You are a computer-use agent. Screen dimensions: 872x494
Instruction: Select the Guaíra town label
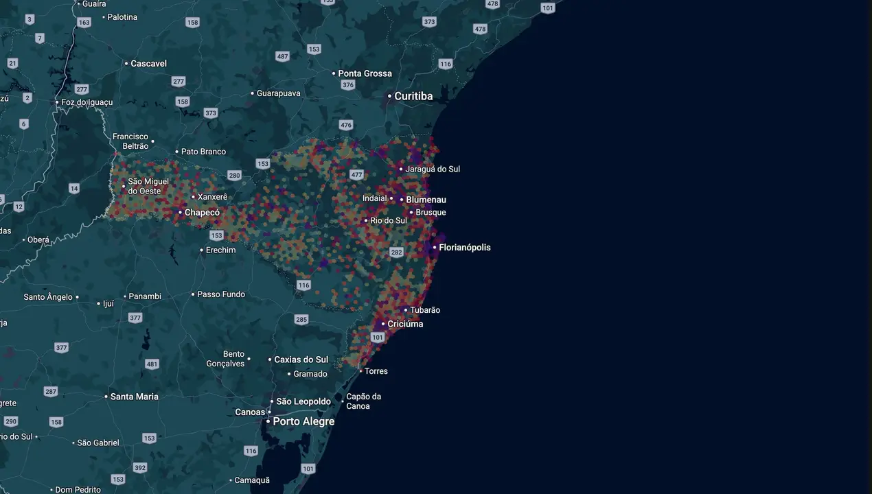click(93, 3)
